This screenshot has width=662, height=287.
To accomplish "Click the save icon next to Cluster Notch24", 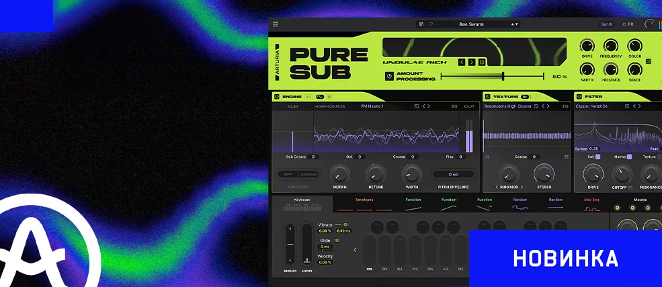I will click(x=627, y=106).
